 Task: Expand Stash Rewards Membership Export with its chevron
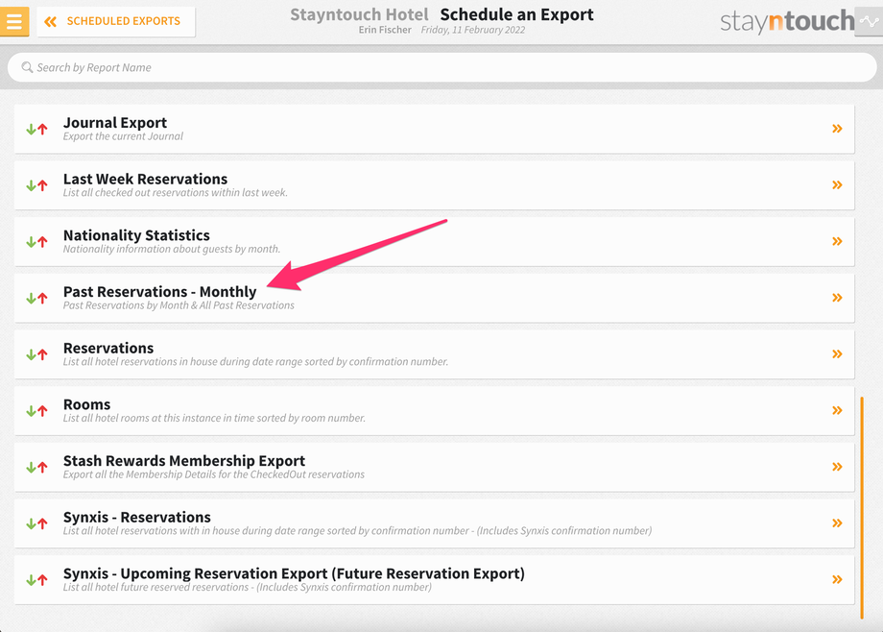pos(837,467)
